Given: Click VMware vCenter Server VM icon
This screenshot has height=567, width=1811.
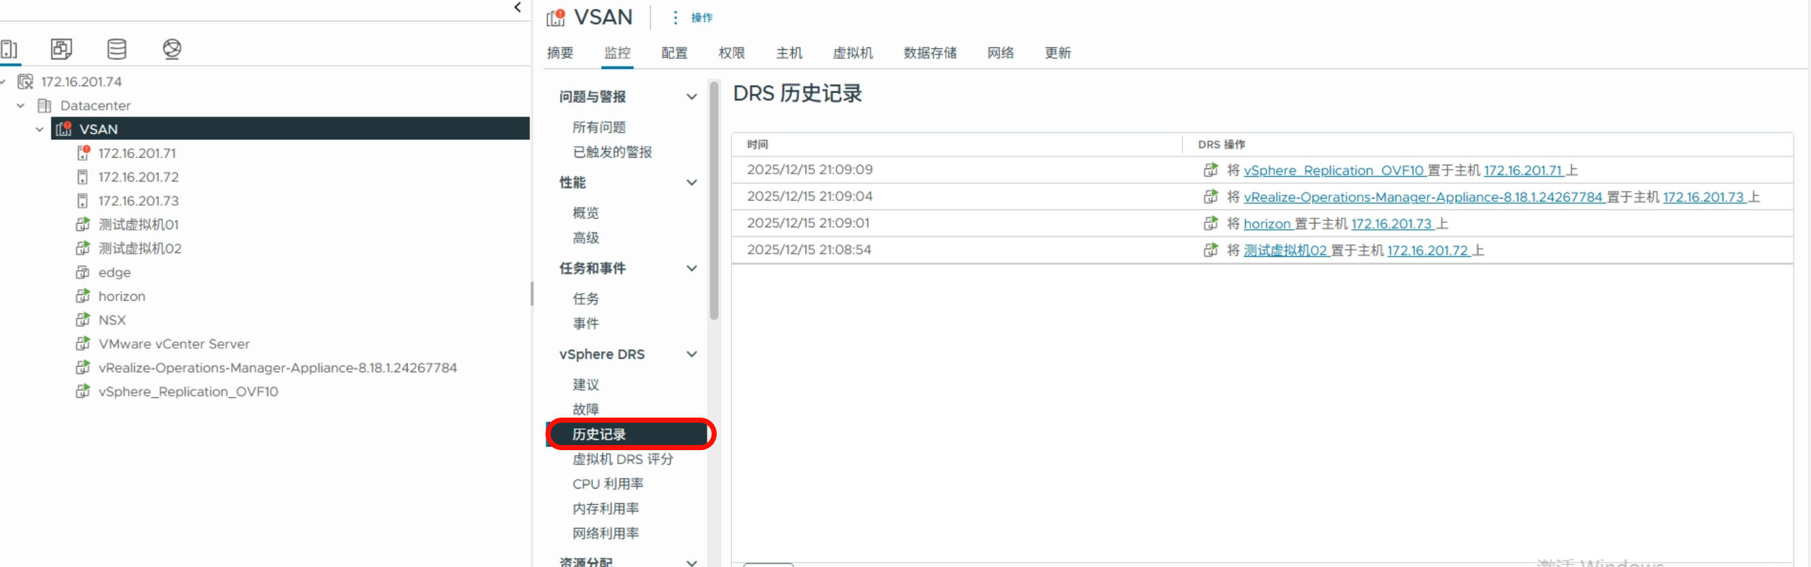Looking at the screenshot, I should pyautogui.click(x=83, y=344).
